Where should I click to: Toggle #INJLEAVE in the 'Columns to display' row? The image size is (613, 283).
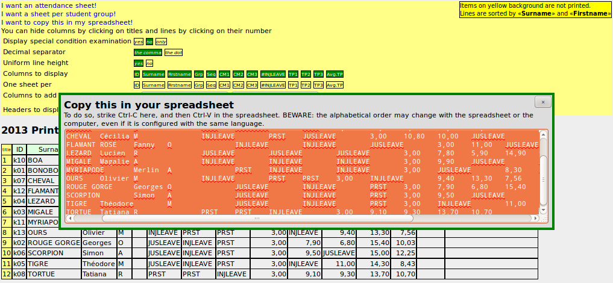[x=272, y=74]
